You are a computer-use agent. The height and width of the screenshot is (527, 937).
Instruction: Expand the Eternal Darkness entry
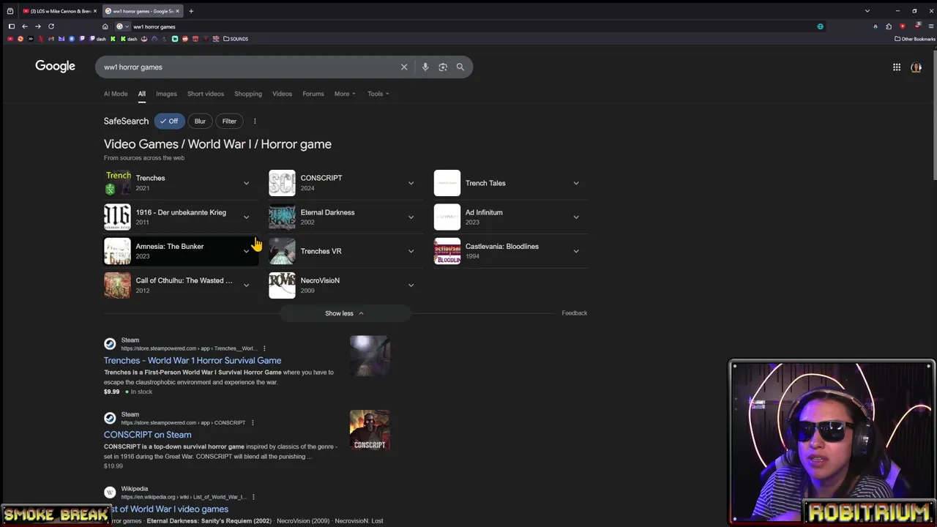coord(411,217)
